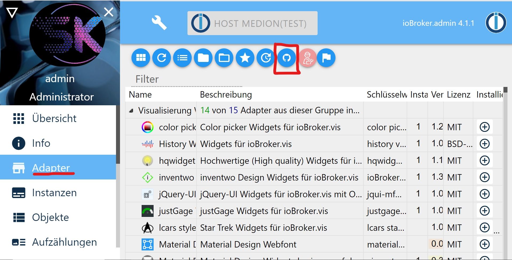Refresh the adapter list
The height and width of the screenshot is (260, 512).
[x=162, y=57]
